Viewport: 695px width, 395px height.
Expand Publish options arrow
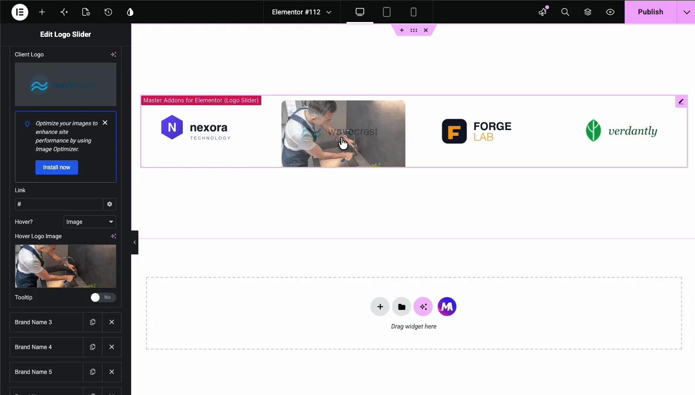(x=686, y=12)
